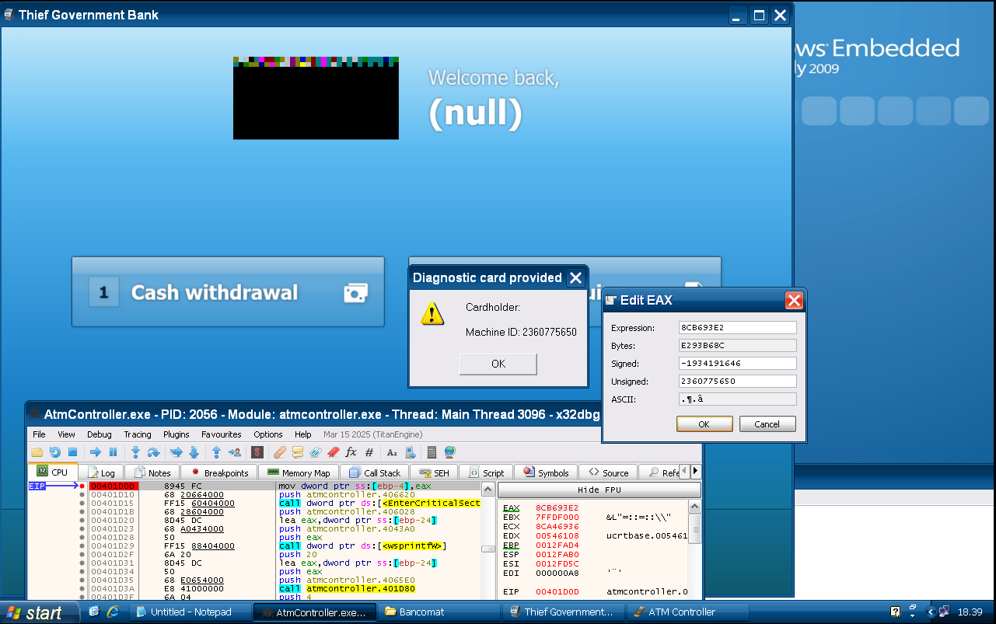Select the CPU tab
The height and width of the screenshot is (624, 996).
(52, 472)
